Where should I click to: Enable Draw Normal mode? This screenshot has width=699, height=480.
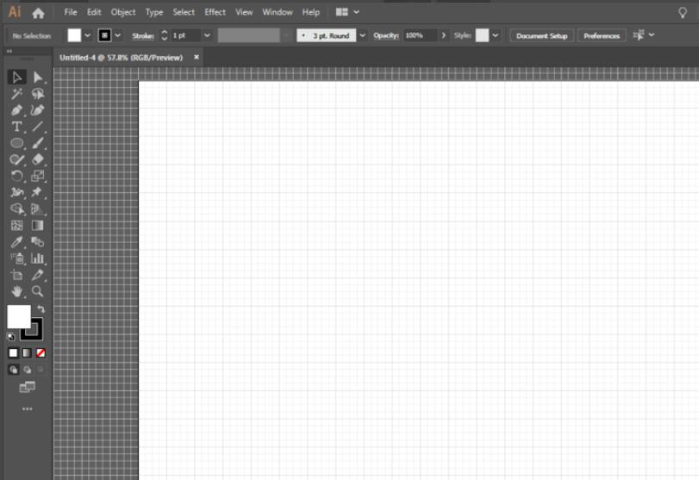coord(14,370)
